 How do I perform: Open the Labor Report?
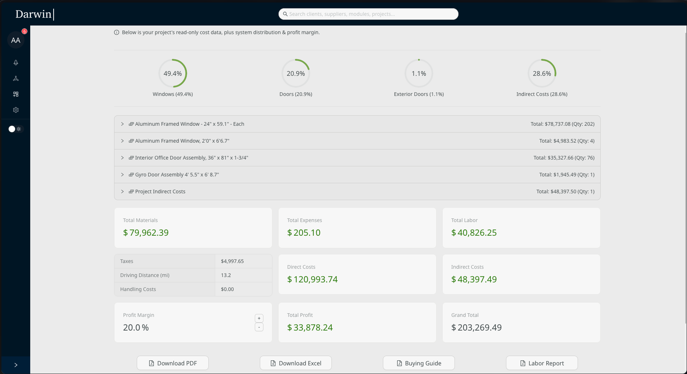pos(541,363)
